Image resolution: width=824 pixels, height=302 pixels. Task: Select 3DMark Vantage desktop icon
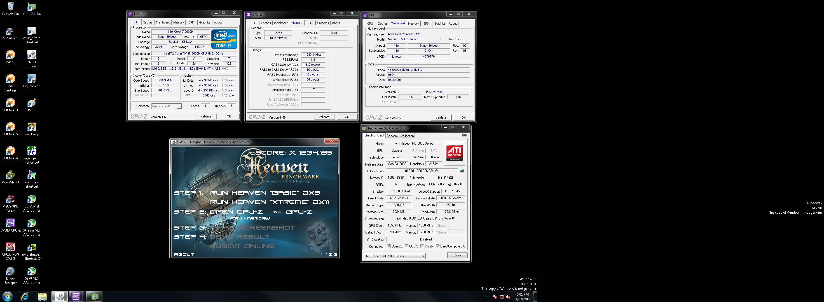(11, 83)
